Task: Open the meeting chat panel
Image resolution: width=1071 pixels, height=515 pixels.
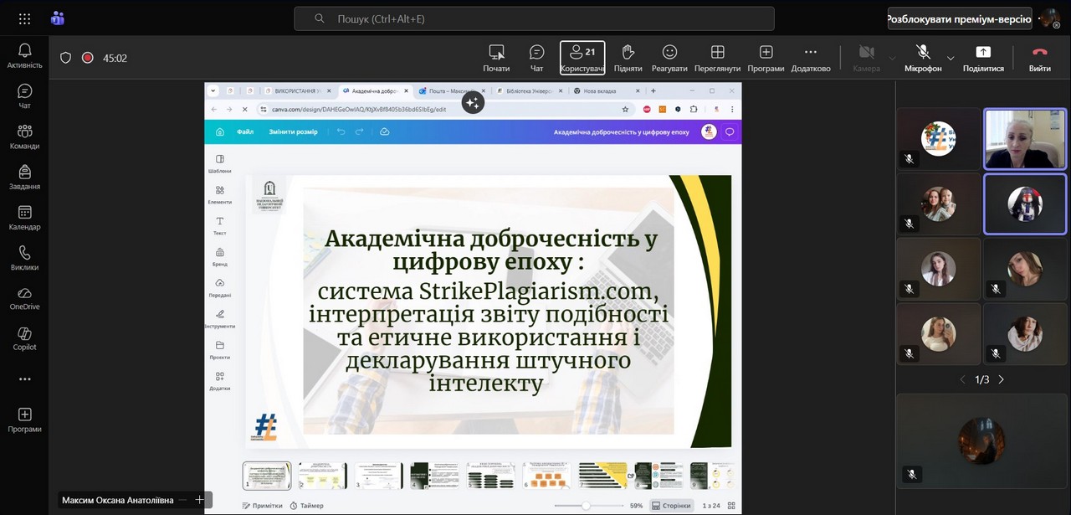Action: coord(537,58)
